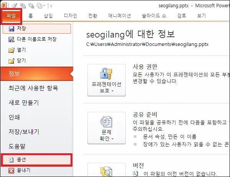This screenshot has height=177, width=230.
Task: Click the folder 닫기 icon
Action: click(x=11, y=61)
